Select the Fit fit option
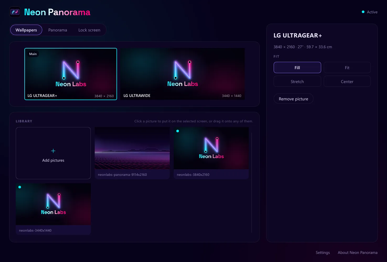 (x=347, y=68)
